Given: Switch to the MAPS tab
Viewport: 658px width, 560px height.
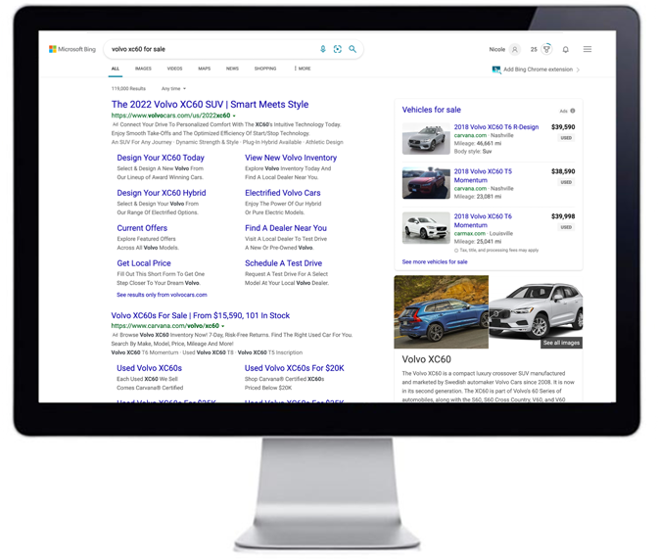Looking at the screenshot, I should (205, 69).
